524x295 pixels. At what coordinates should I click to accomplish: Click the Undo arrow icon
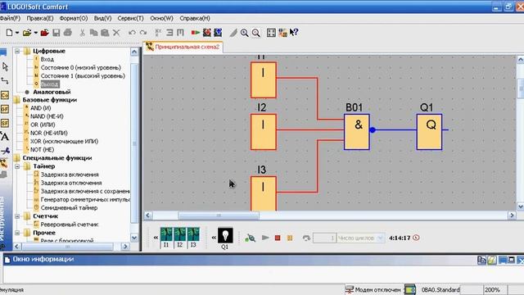tap(132, 33)
